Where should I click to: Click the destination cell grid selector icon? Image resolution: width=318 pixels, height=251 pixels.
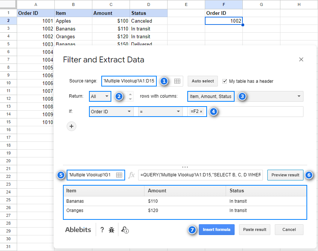pos(119,175)
